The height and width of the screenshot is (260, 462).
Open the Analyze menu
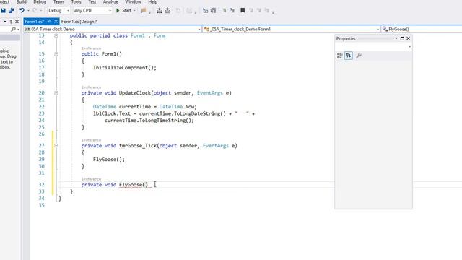coord(110,1)
